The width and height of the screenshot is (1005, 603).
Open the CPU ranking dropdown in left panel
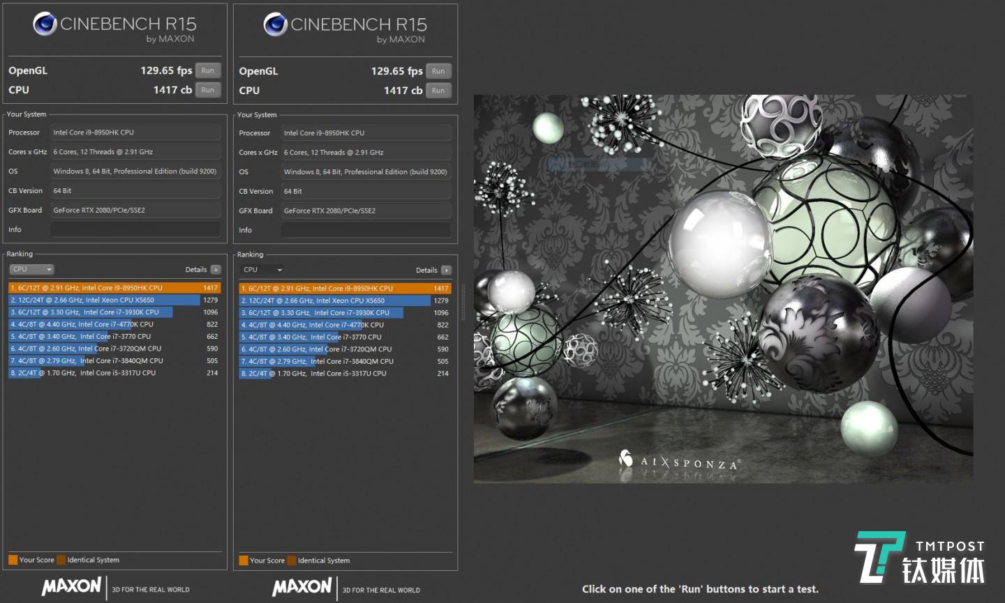(x=31, y=270)
